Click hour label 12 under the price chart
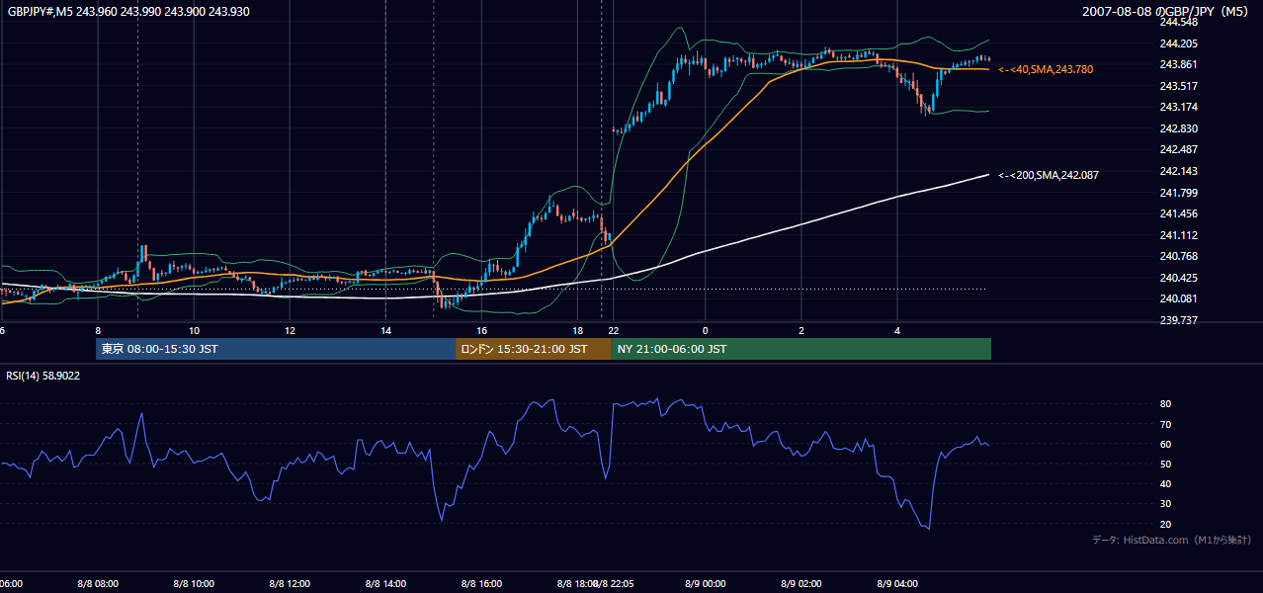 tap(290, 330)
